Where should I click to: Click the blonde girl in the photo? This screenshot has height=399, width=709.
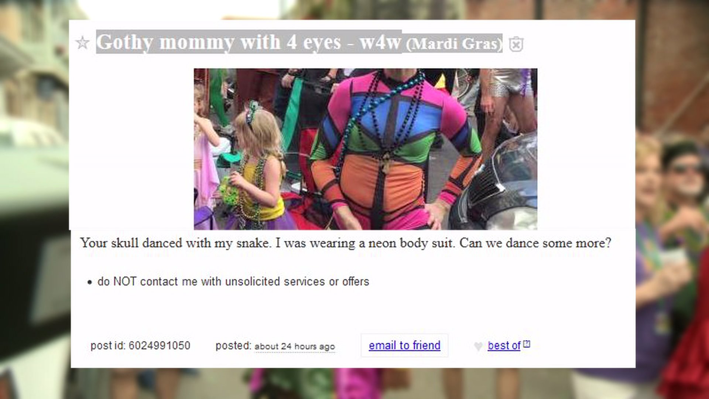pyautogui.click(x=258, y=166)
